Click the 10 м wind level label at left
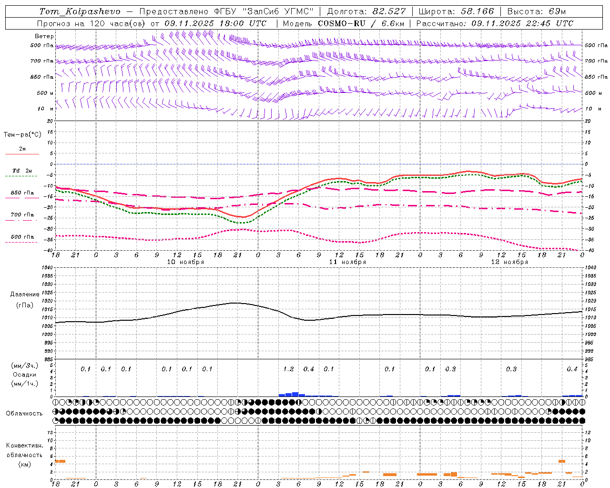 (46, 109)
